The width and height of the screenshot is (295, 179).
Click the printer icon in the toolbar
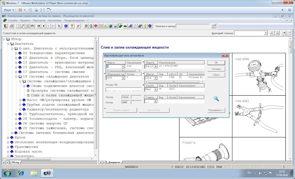coord(11,26)
